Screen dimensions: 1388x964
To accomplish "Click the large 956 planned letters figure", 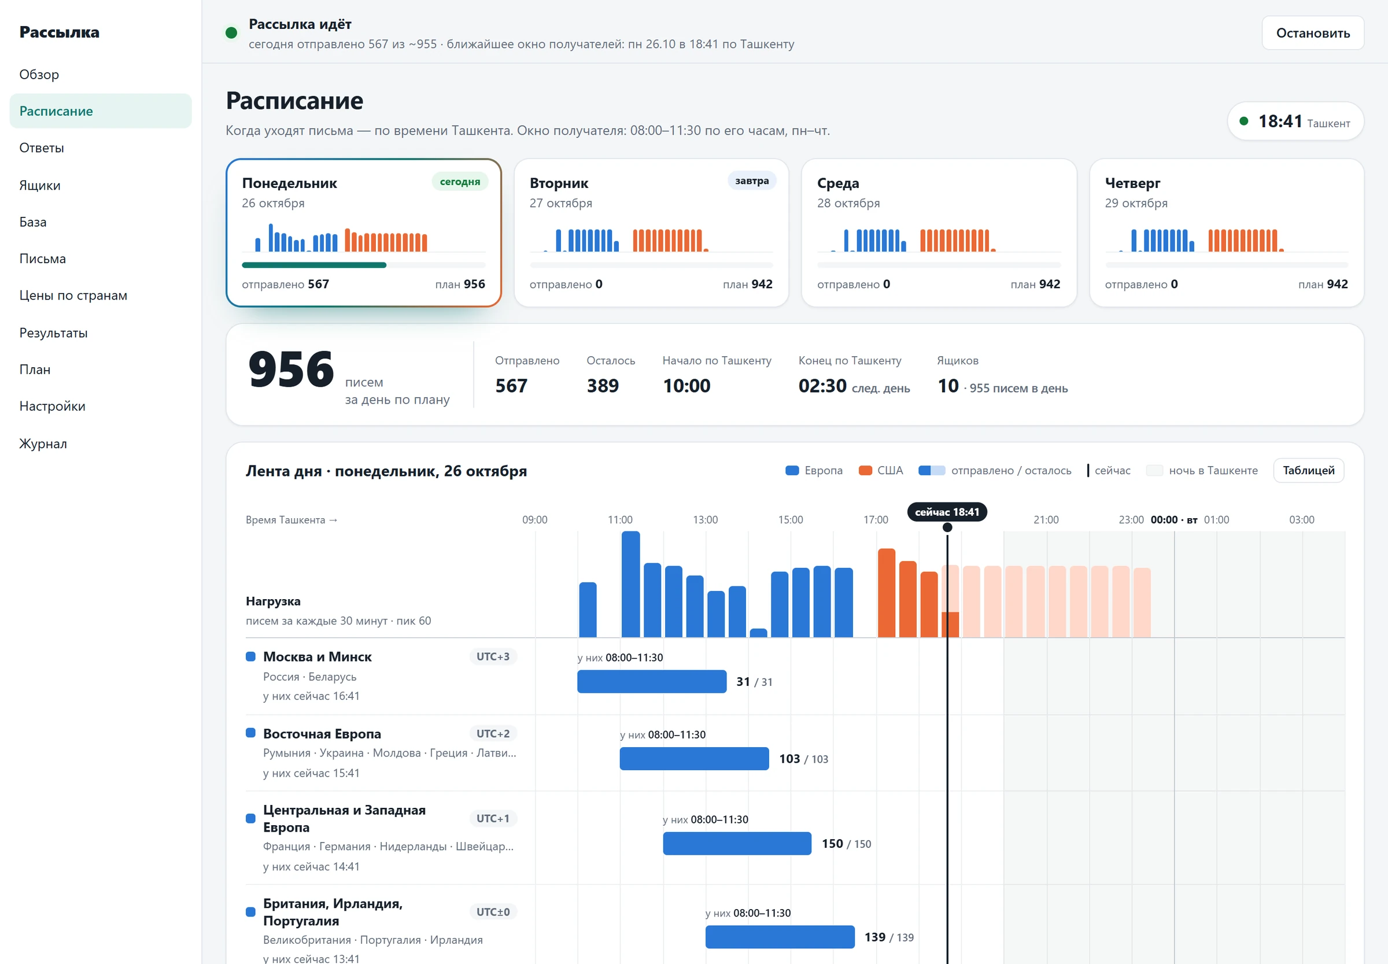I will click(x=291, y=370).
